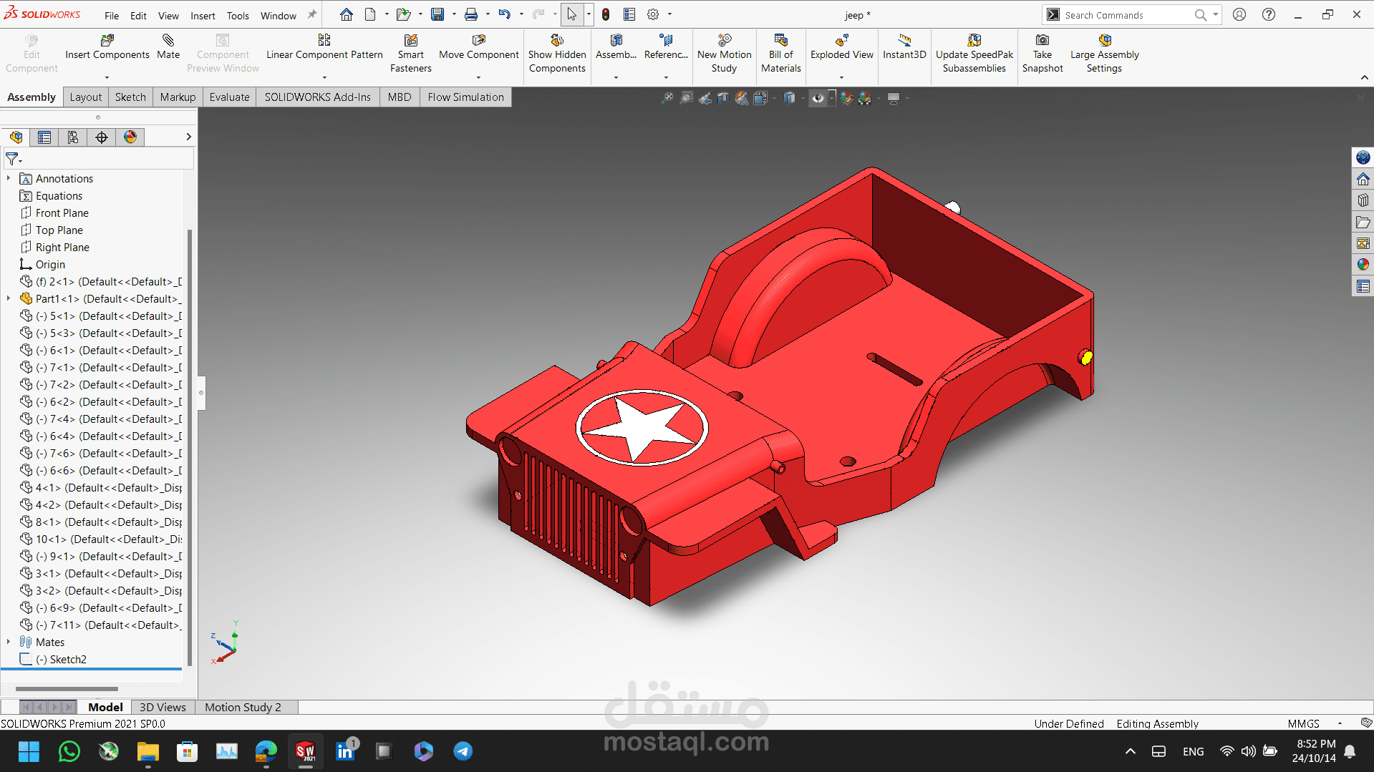This screenshot has width=1374, height=772.
Task: Open the Insert menu
Action: 203,15
